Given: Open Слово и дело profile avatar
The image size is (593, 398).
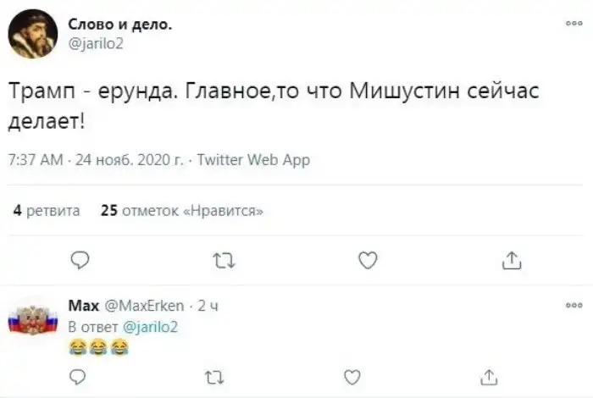Looking at the screenshot, I should coord(30,34).
